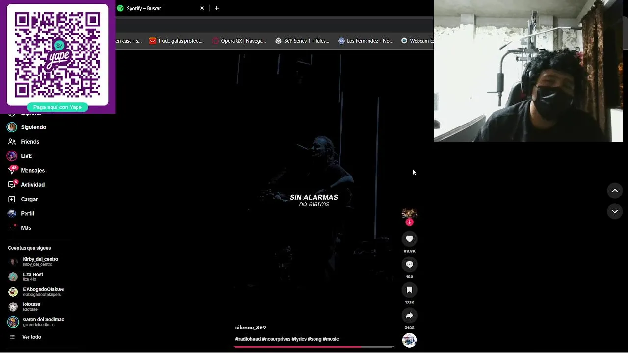Open the Opera GX bookmark
Image resolution: width=628 pixels, height=353 pixels.
tap(239, 41)
